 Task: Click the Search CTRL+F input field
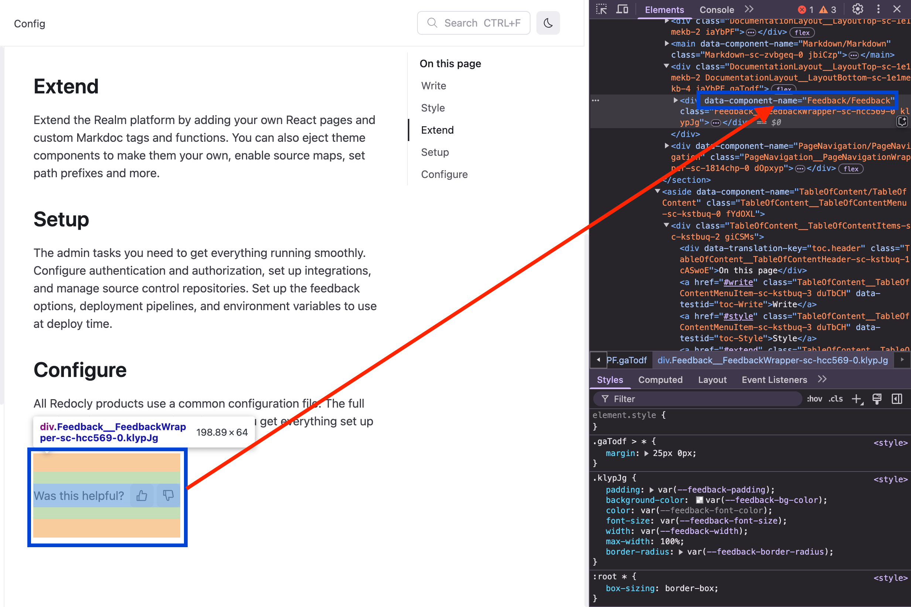click(473, 23)
